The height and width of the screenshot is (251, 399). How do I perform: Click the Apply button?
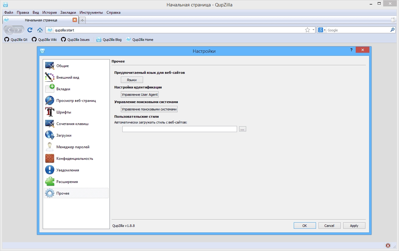[x=354, y=226]
